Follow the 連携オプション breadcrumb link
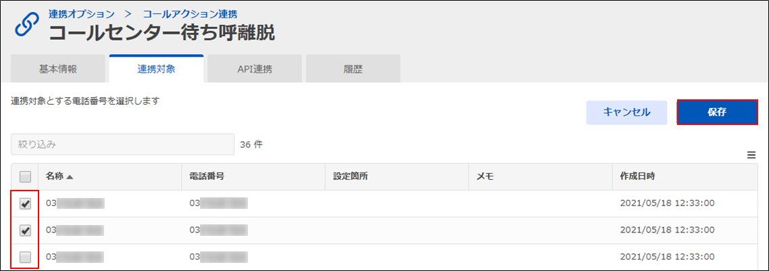Viewport: 769px width, 271px height. point(81,14)
